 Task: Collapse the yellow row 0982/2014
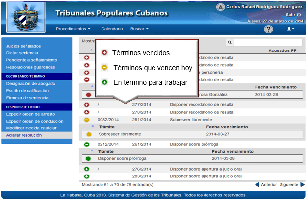pos(87,119)
